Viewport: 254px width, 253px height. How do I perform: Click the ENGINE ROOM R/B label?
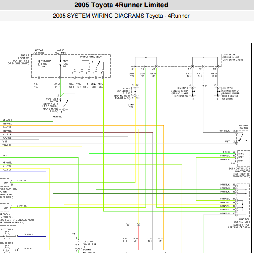coord(19,59)
